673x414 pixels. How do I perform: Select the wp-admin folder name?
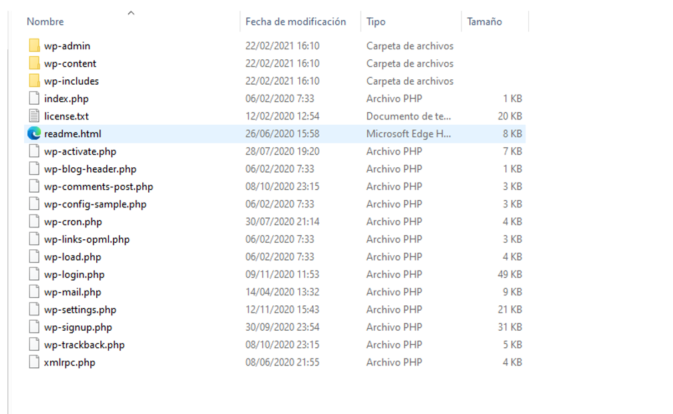point(67,46)
